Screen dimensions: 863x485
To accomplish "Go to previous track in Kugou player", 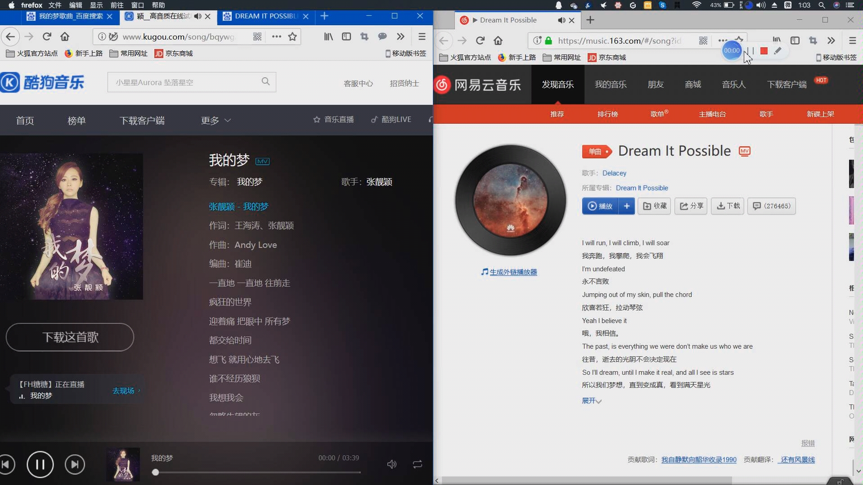I will [7, 464].
